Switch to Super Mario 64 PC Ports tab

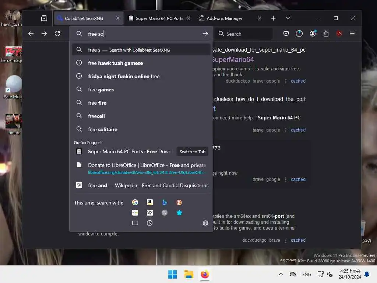point(159,18)
